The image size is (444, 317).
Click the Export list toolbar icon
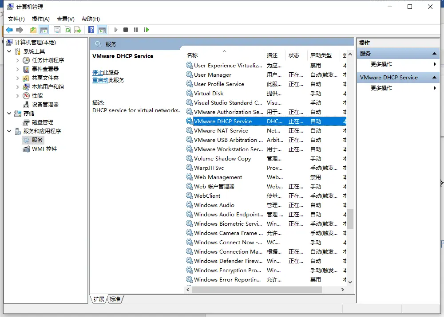tap(78, 30)
